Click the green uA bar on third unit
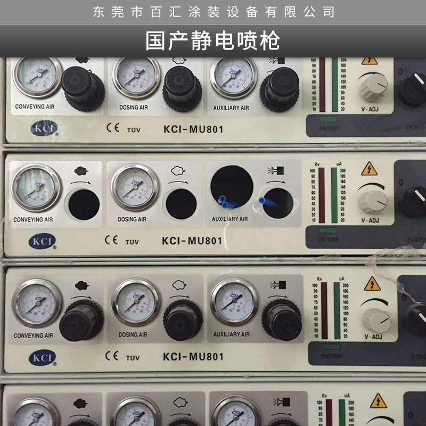The image size is (426, 426). point(337,310)
